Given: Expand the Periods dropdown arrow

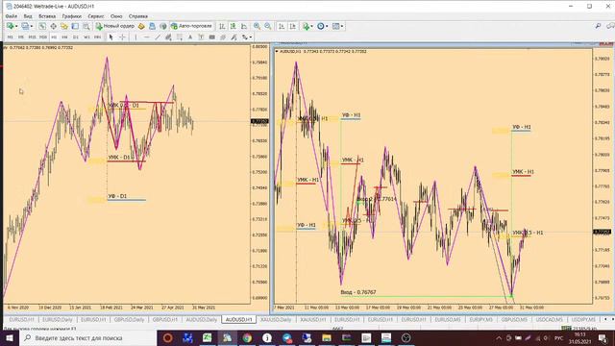Looking at the screenshot, I should (x=327, y=26).
